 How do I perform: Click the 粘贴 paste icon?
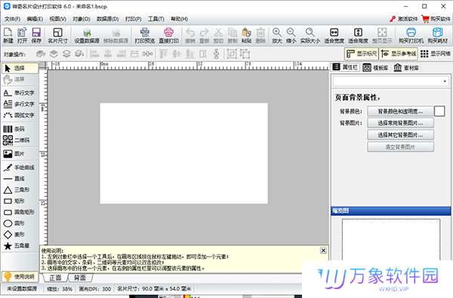tap(246, 35)
